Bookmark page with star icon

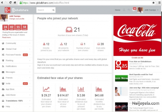(x=154, y=3)
